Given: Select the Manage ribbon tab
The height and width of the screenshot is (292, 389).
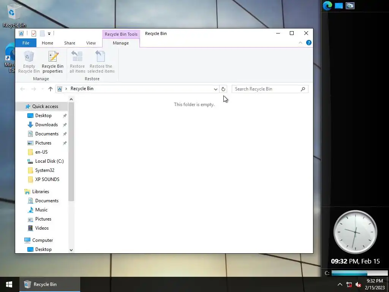Looking at the screenshot, I should click(121, 43).
